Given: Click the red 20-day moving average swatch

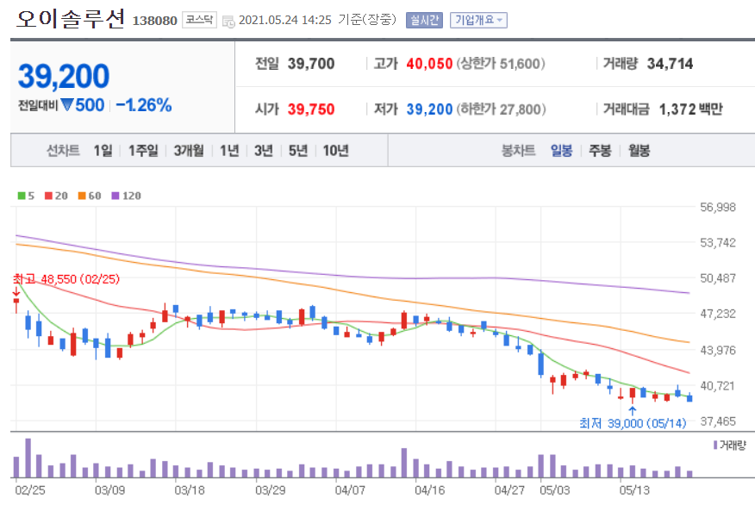Looking at the screenshot, I should [x=48, y=196].
